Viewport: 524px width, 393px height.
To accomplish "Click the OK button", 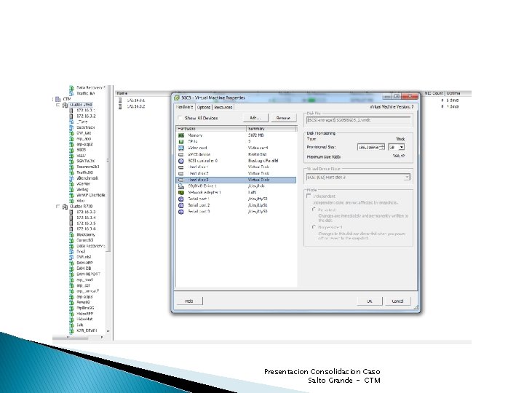I will pos(369,301).
